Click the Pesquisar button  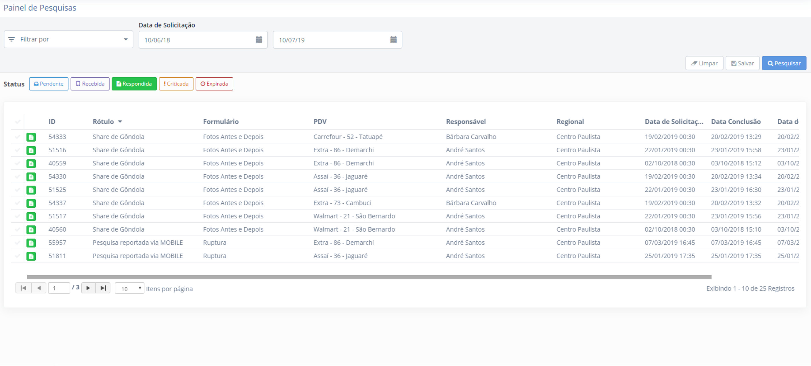click(784, 63)
